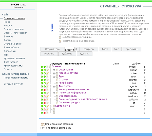This screenshot has width=152, height=136.
Task: Open Пользователи системы under Администрирование
Action: tap(16, 78)
